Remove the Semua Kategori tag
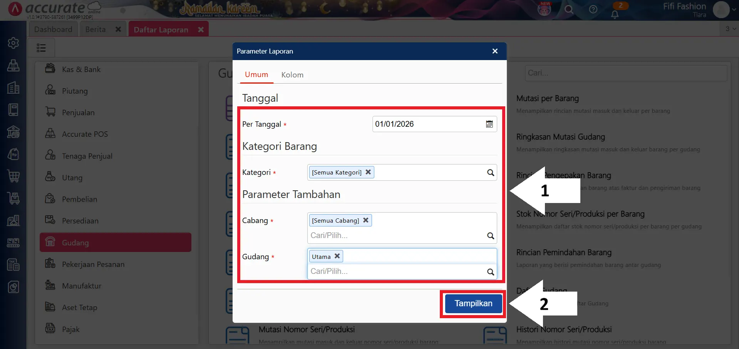This screenshot has height=349, width=739. click(x=368, y=172)
